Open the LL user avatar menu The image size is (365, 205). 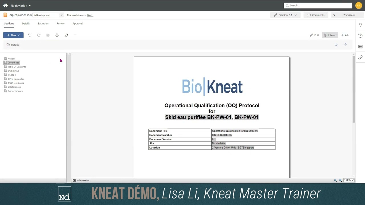pyautogui.click(x=358, y=5)
